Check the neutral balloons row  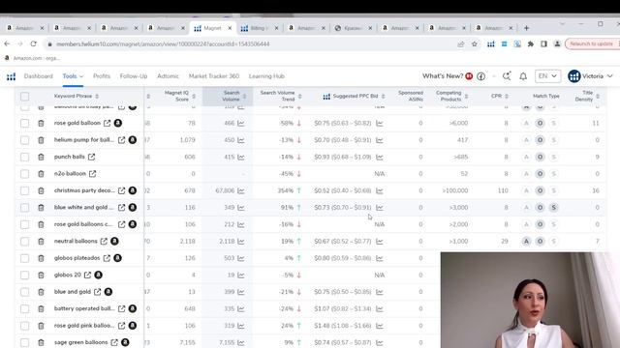point(24,241)
